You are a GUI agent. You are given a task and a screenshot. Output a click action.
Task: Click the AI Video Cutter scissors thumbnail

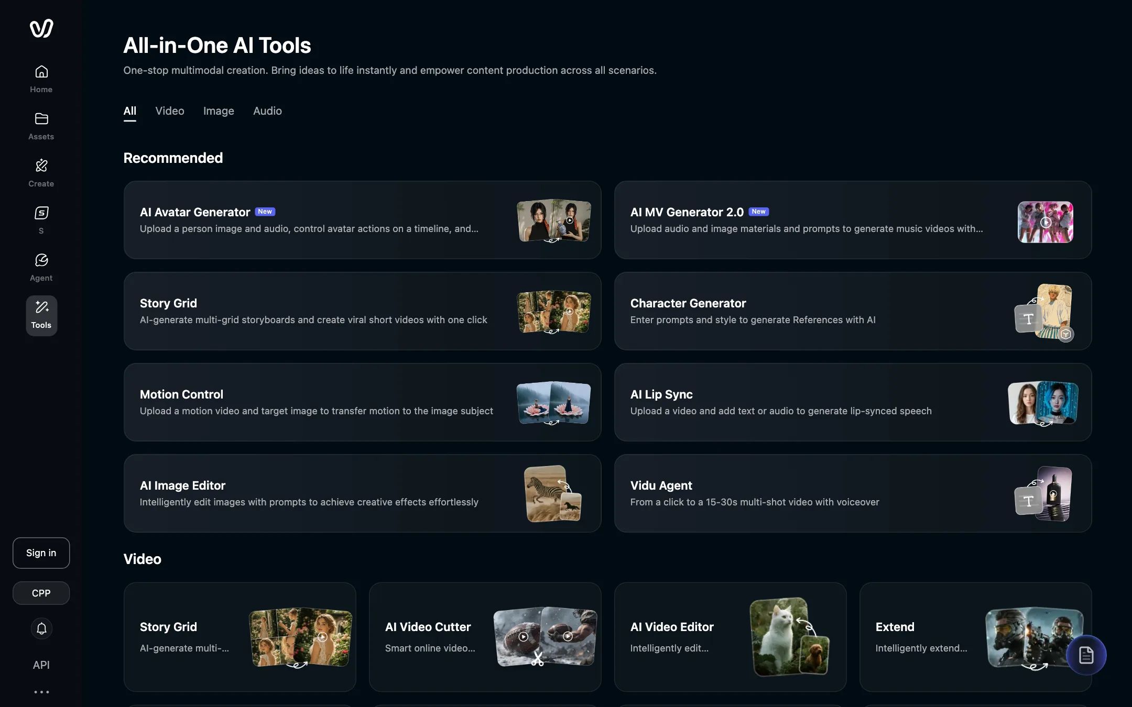545,636
